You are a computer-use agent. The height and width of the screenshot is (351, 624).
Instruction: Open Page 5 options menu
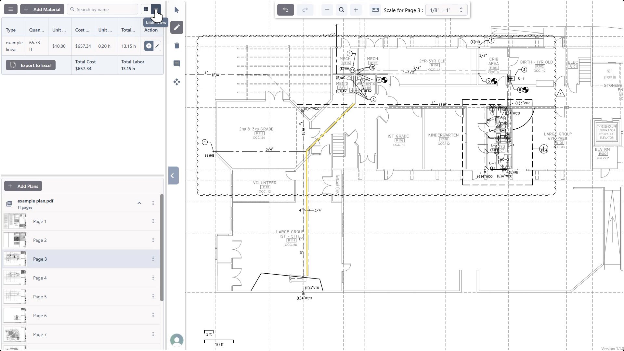[x=153, y=297]
